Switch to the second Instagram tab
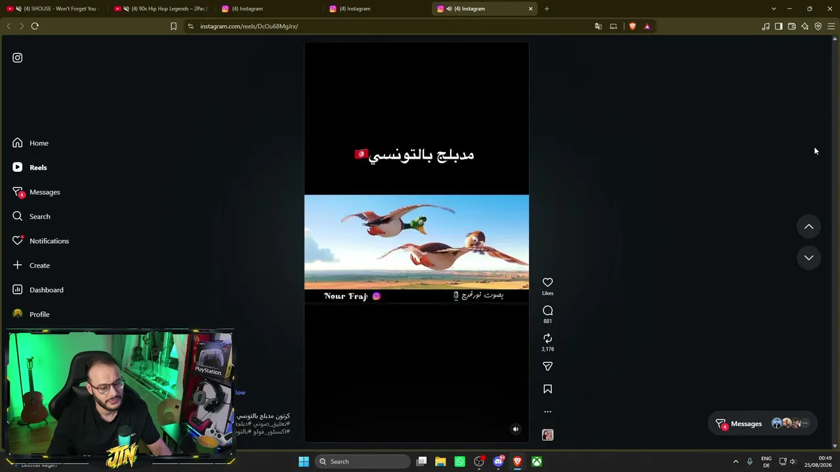Image resolution: width=840 pixels, height=472 pixels. tap(377, 9)
